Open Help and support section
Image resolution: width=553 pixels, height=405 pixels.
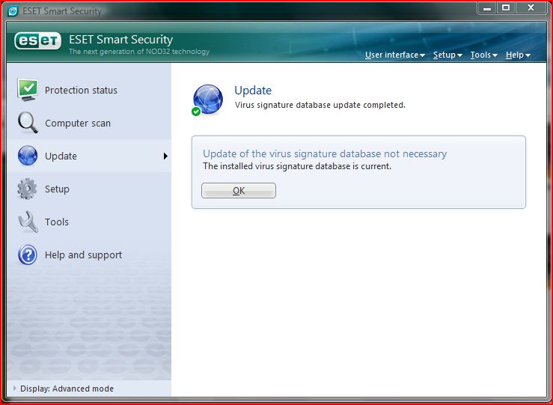(89, 255)
